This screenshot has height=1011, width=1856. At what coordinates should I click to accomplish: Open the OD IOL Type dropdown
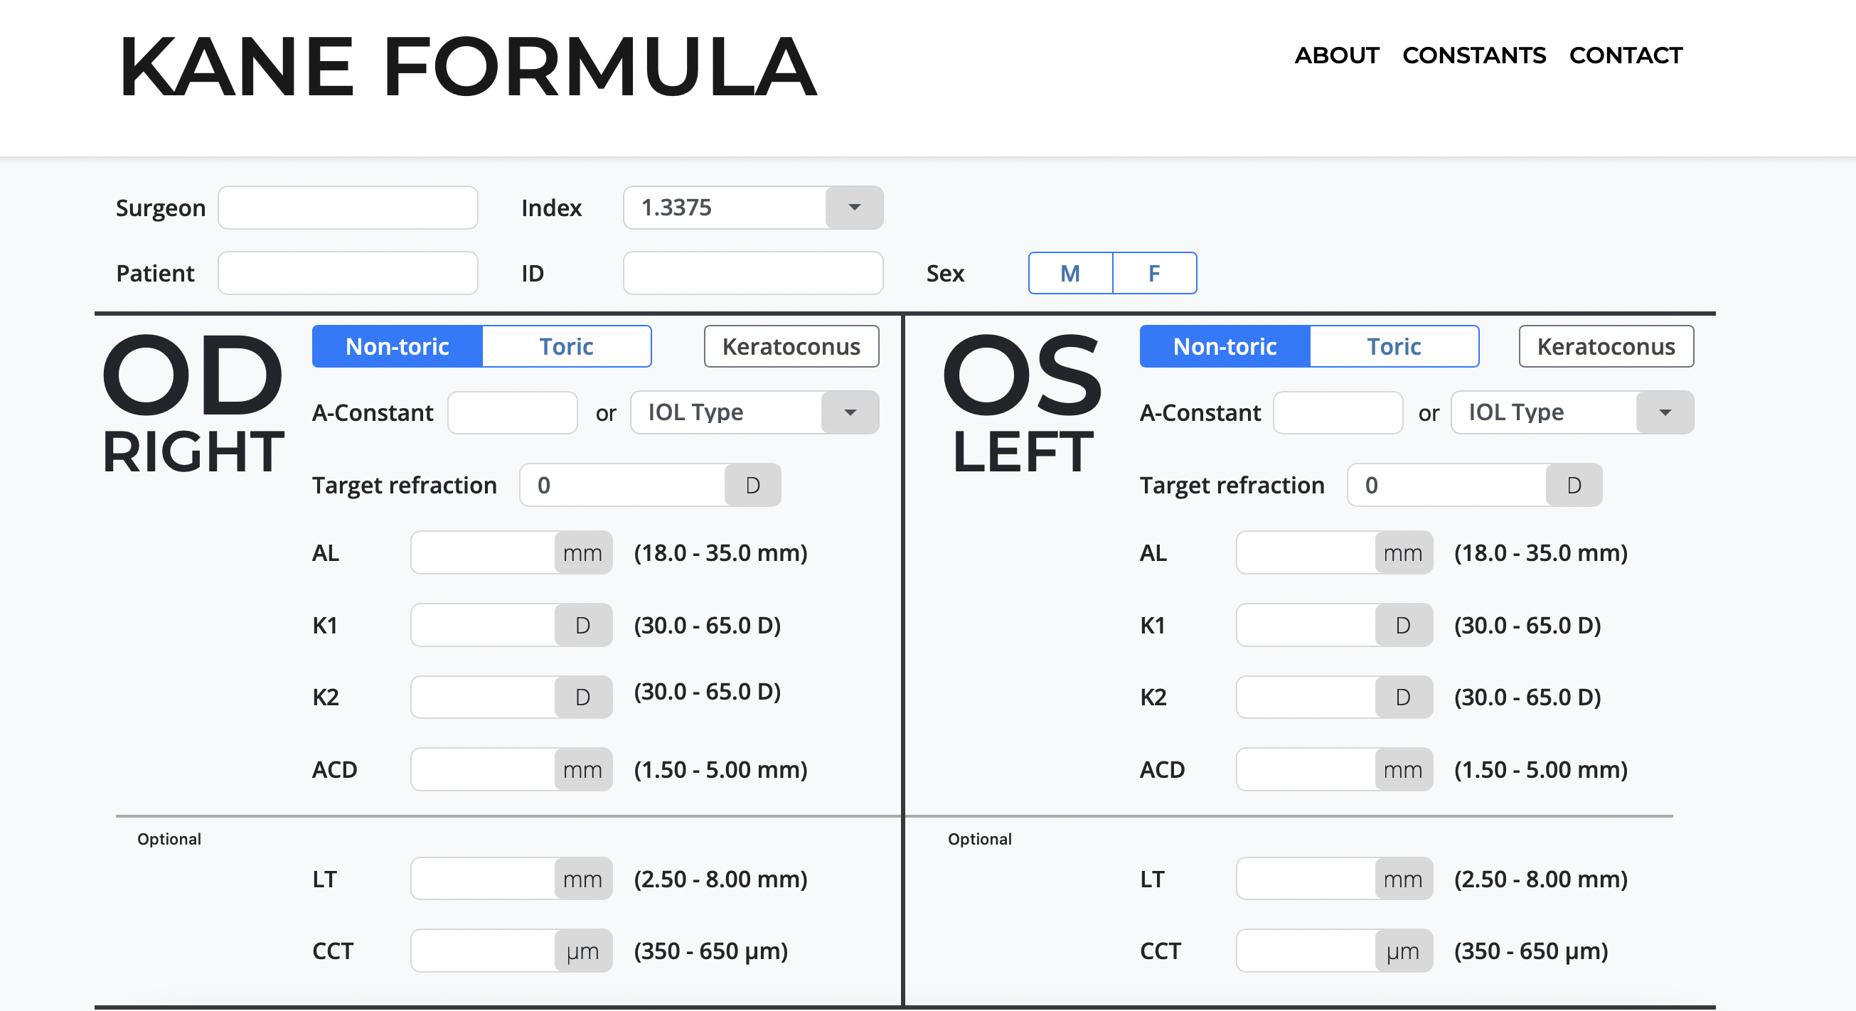[754, 413]
